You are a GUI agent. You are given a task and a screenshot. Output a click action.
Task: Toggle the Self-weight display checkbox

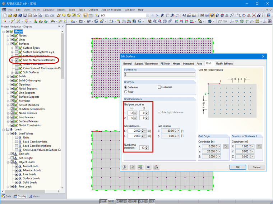(12, 158)
